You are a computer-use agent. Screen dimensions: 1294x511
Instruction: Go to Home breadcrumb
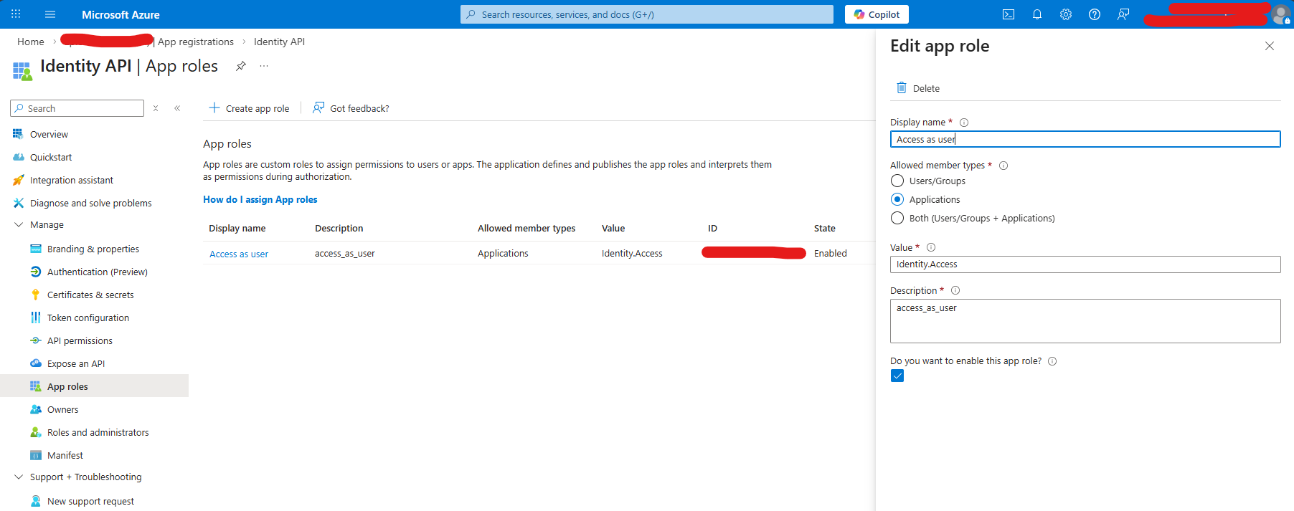click(31, 42)
